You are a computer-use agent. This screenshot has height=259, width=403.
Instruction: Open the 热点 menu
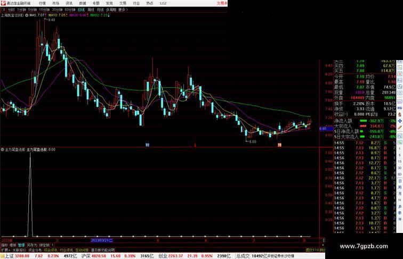click(x=150, y=3)
